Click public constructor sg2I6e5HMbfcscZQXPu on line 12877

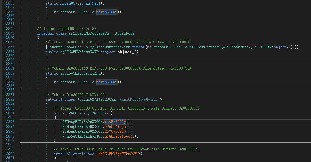pos(81,52)
